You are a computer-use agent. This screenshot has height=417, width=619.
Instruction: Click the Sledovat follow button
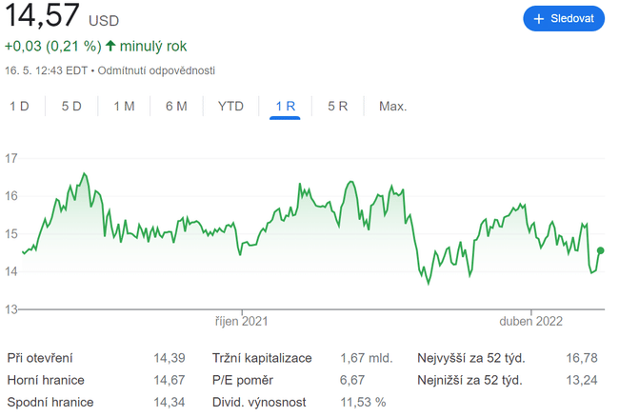click(564, 18)
